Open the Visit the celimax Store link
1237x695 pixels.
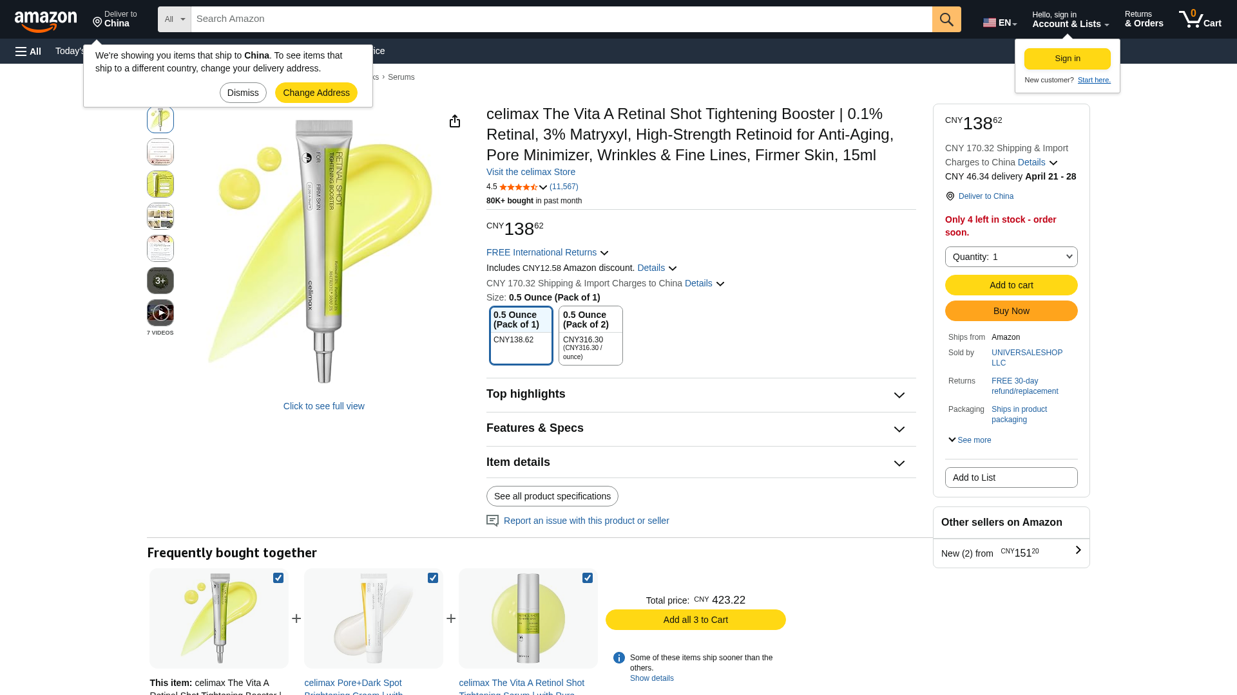(x=530, y=172)
